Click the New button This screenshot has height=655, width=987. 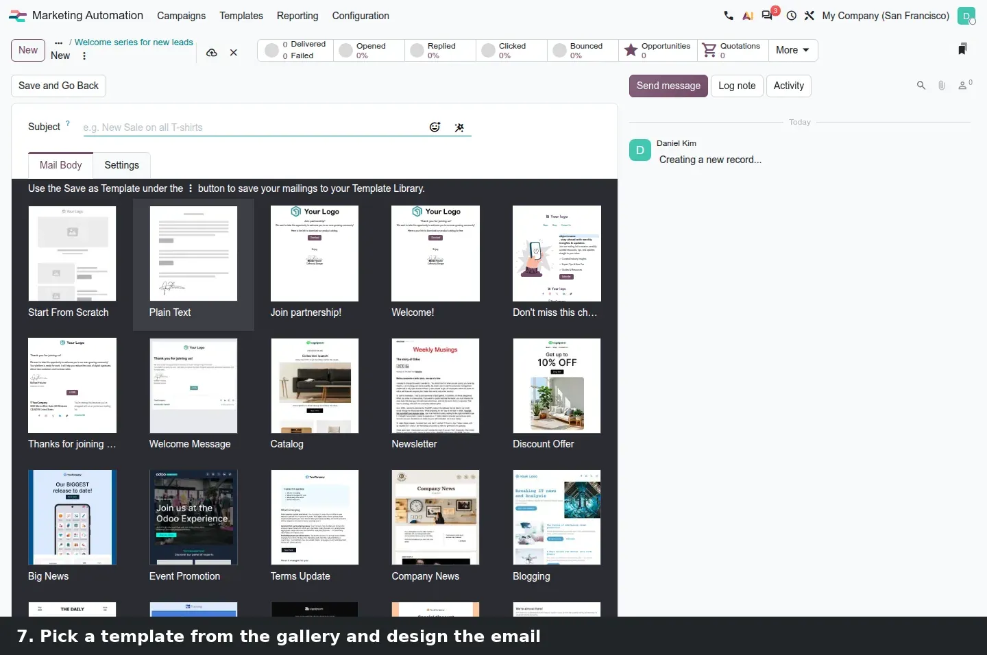pyautogui.click(x=28, y=50)
